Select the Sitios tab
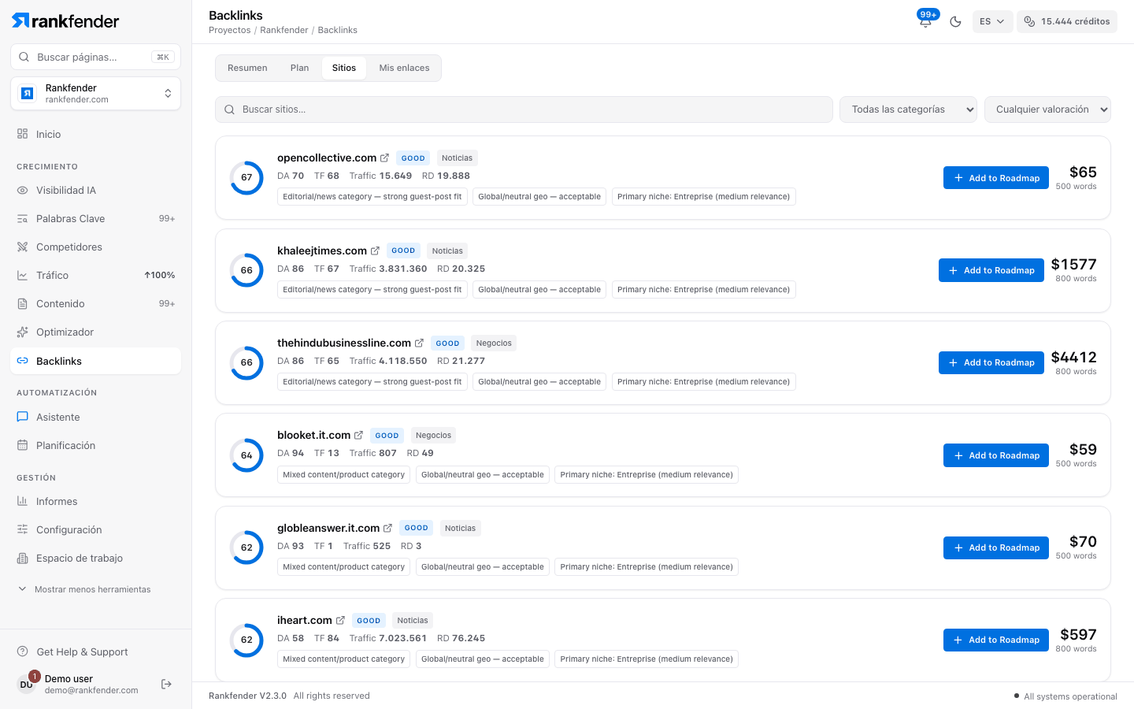 point(344,68)
